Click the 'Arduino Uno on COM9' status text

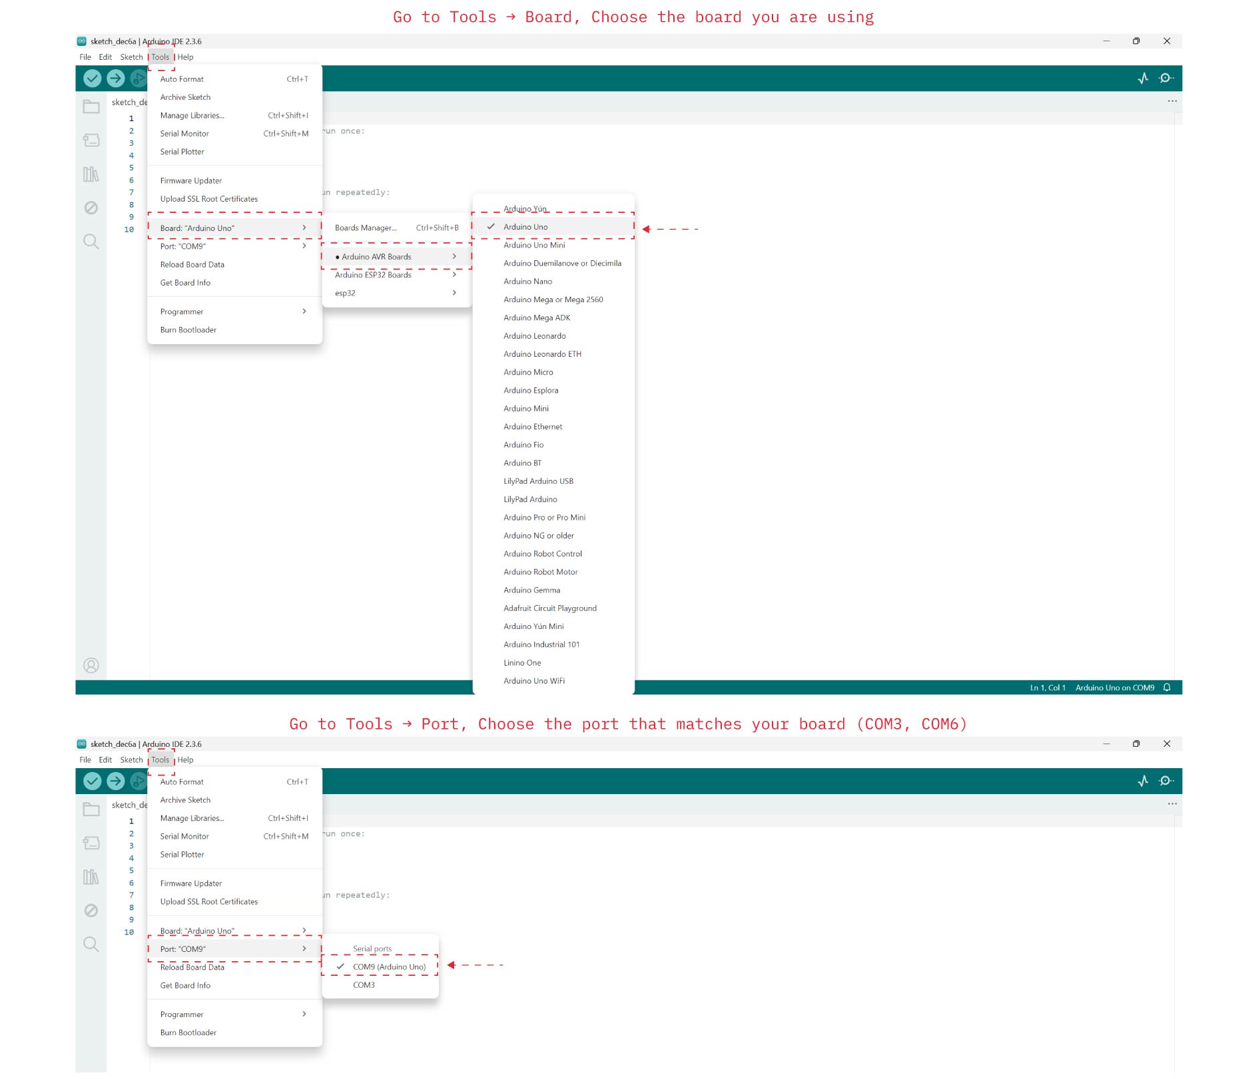tap(1114, 688)
